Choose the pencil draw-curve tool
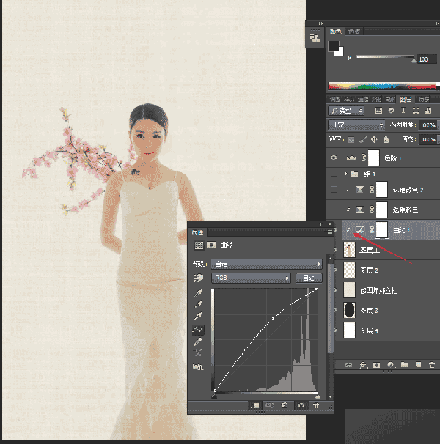This screenshot has height=444, width=440. 198,341
